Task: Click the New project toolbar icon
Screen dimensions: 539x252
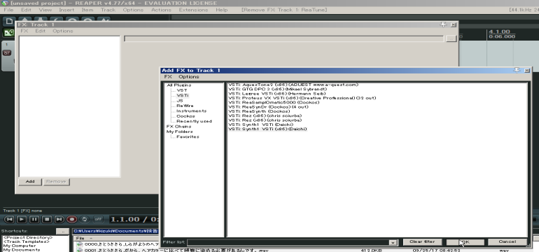Action: (9, 22)
